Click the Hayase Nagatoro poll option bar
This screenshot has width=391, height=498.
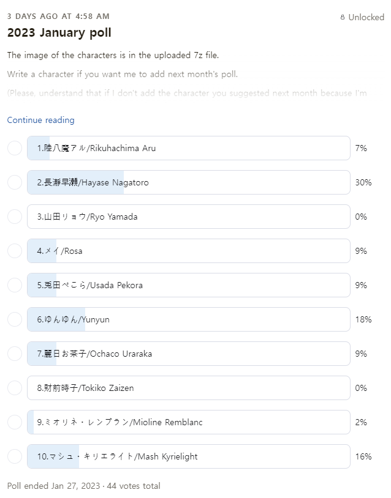[188, 182]
